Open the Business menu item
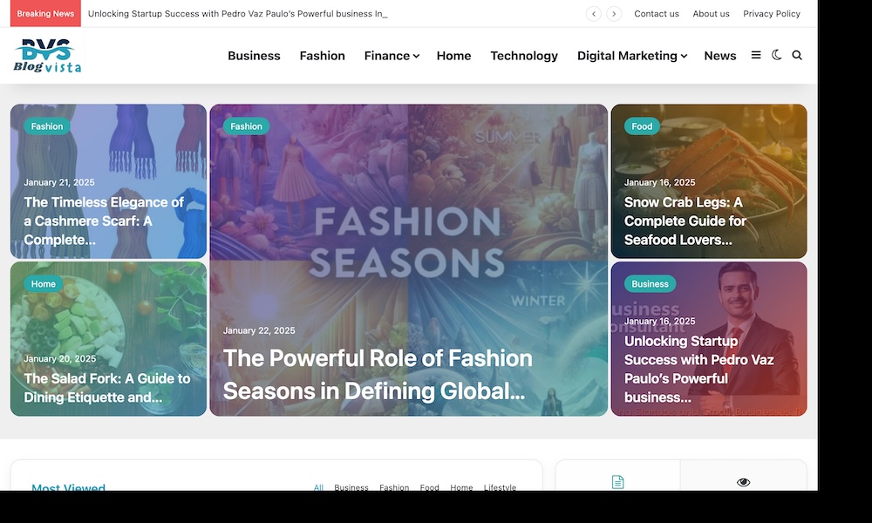872x523 pixels. (x=254, y=56)
